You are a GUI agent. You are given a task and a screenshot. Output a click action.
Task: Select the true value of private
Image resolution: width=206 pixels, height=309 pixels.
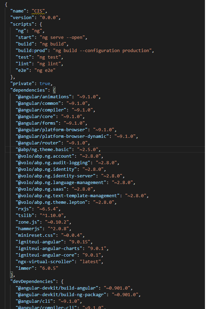pos(45,84)
